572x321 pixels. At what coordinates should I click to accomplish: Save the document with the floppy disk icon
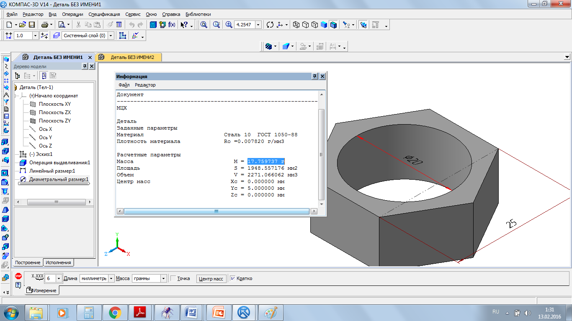pos(31,25)
